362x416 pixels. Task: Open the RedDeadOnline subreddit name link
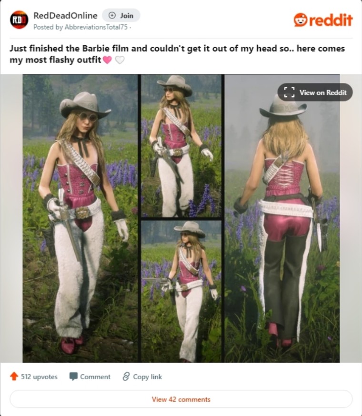pos(65,16)
